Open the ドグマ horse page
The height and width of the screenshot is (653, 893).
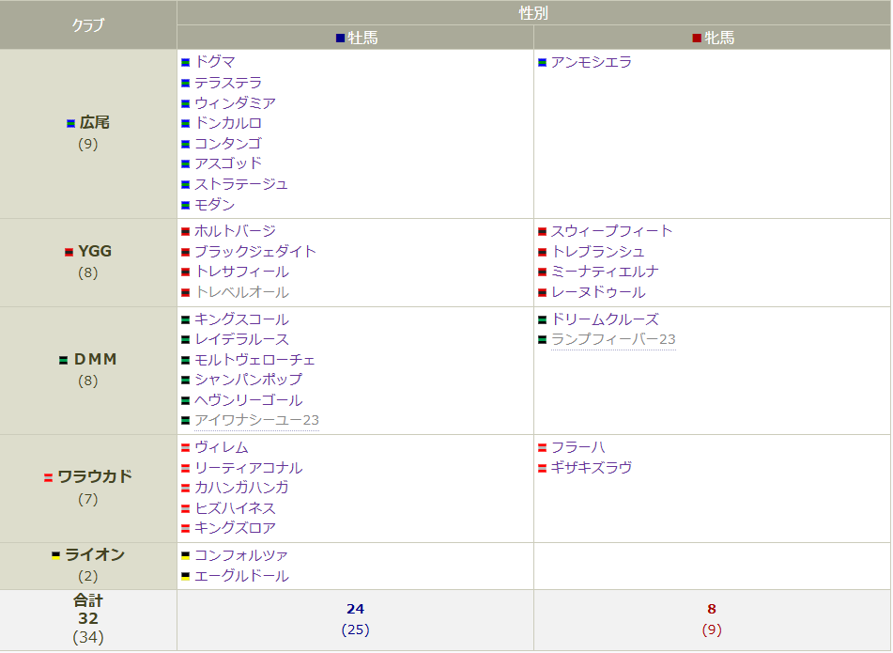pos(216,61)
